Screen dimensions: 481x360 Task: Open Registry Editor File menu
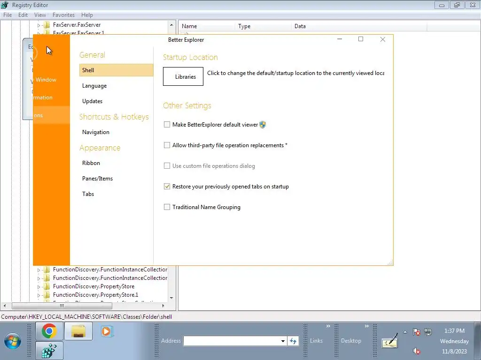coord(8,15)
